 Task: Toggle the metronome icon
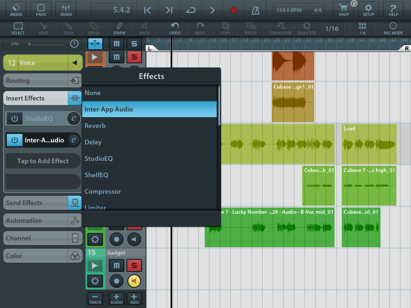pos(255,10)
